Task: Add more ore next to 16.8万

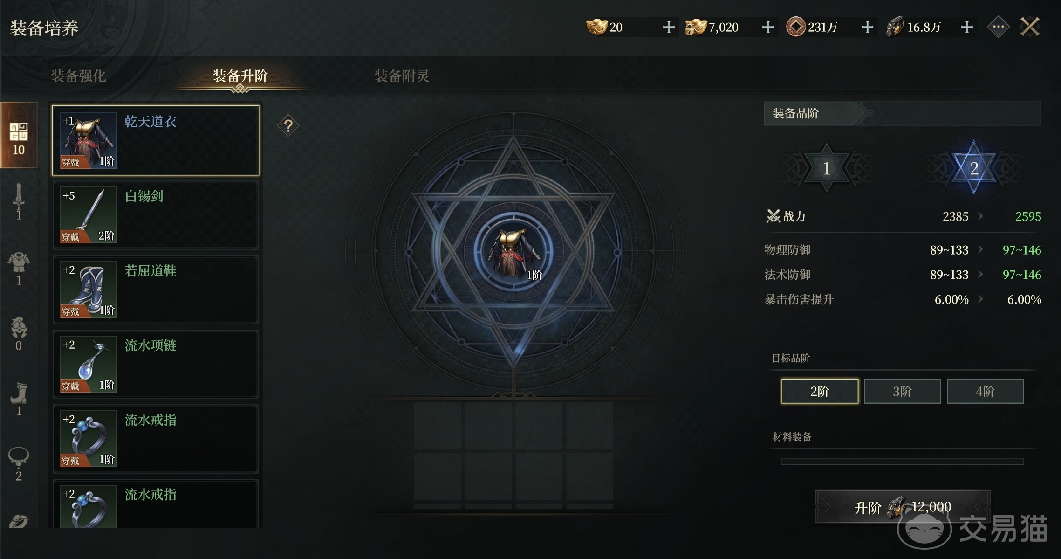Action: click(967, 27)
